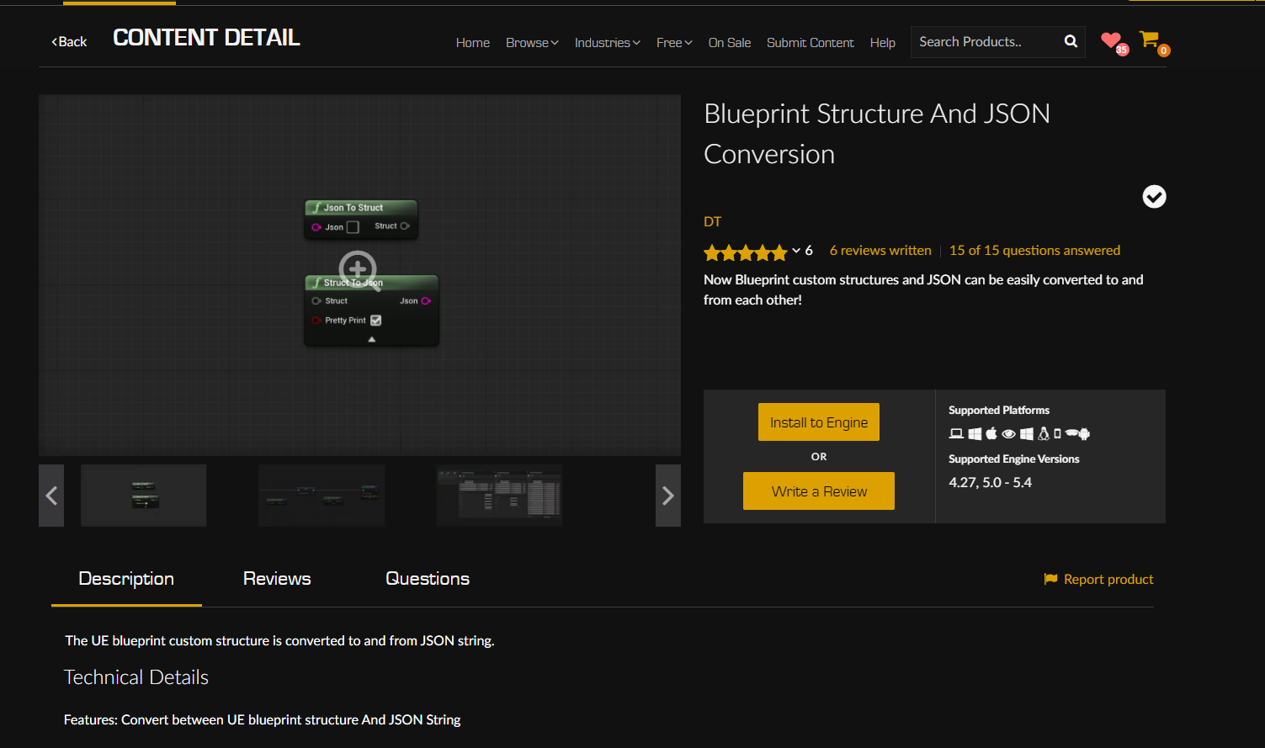1265x748 pixels.
Task: Click the Windows icon beside the laptop icon
Action: [x=975, y=434]
